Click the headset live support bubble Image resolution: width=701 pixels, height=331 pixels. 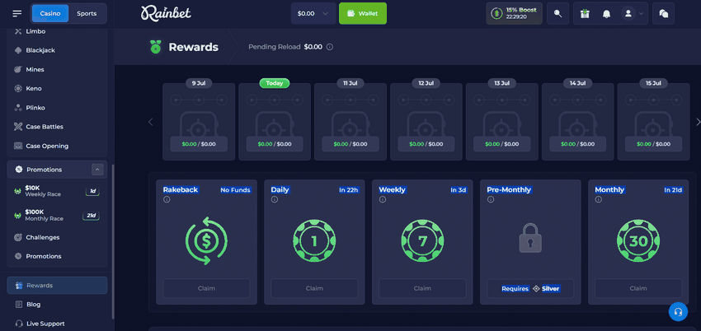[677, 312]
